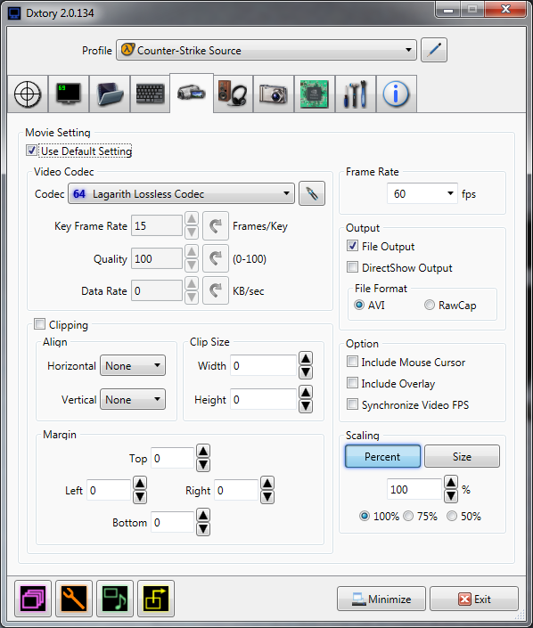This screenshot has height=628, width=533.
Task: Click the Minimize button at bottom
Action: [x=381, y=599]
